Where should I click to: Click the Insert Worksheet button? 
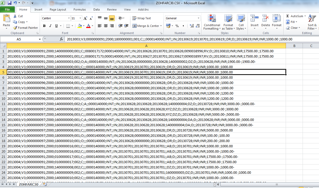click(x=44, y=185)
